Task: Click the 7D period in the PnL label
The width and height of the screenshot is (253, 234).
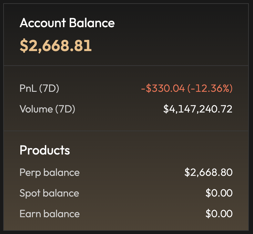Action: point(49,89)
